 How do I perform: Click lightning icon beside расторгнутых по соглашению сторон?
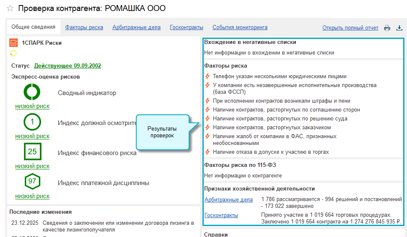point(208,109)
